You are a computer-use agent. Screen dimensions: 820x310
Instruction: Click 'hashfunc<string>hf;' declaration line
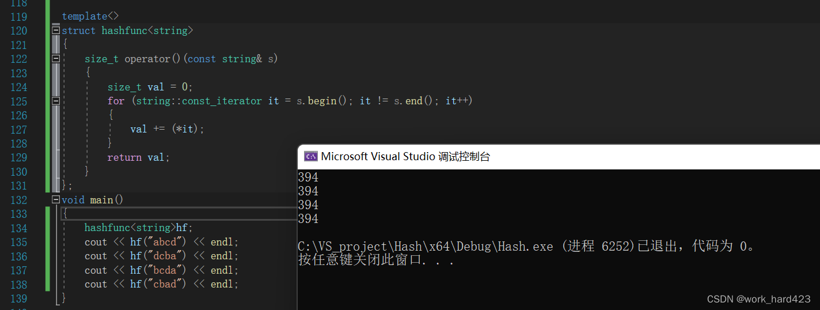138,228
